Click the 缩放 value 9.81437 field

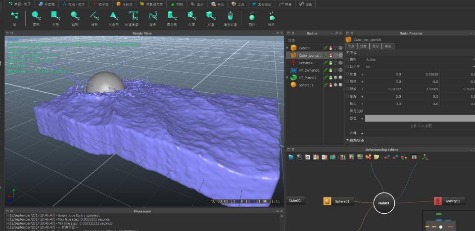pos(383,89)
